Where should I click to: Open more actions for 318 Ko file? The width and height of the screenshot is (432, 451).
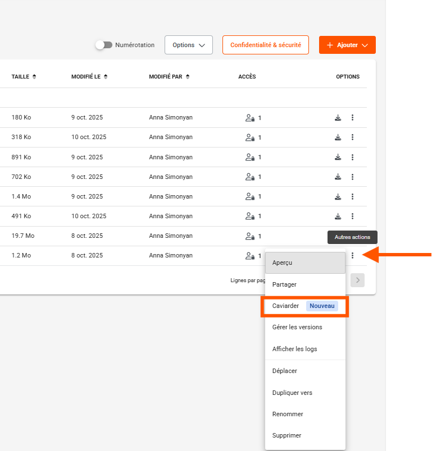352,137
